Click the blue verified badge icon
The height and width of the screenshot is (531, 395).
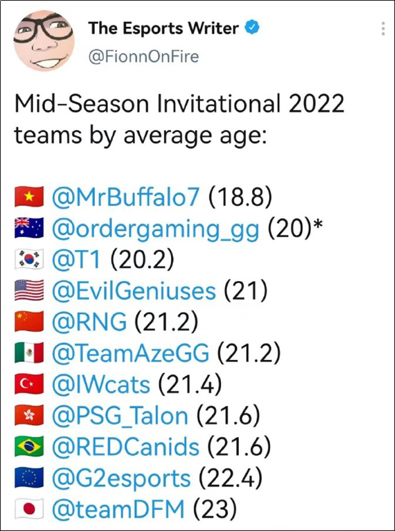pyautogui.click(x=251, y=28)
